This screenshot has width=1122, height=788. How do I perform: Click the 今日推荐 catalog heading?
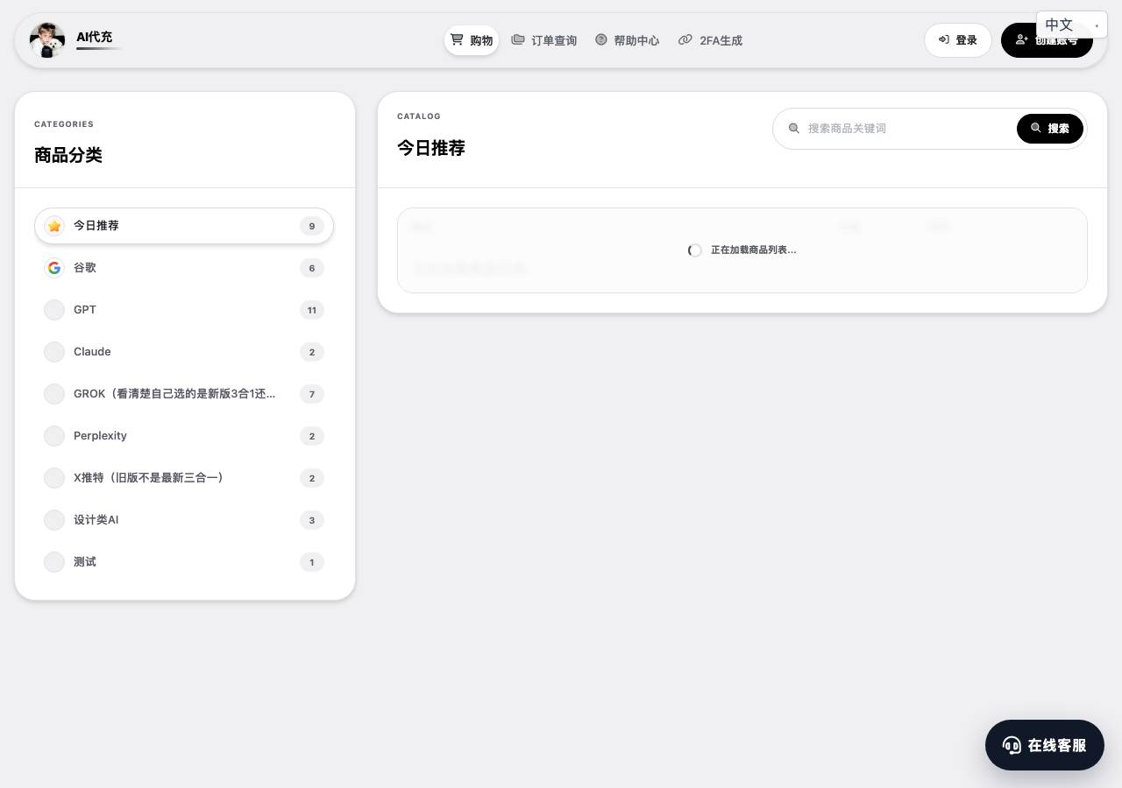tap(431, 148)
